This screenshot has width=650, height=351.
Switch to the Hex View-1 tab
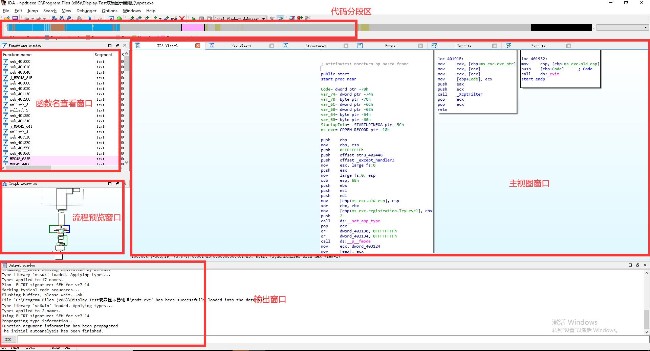[x=241, y=46]
